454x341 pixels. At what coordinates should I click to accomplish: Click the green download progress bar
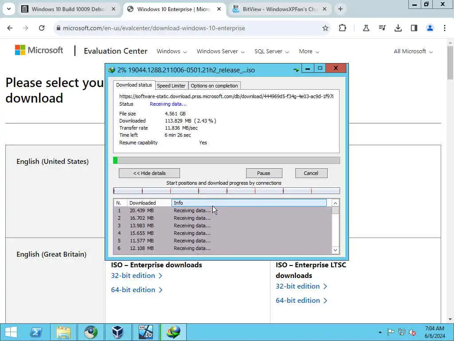tap(227, 160)
